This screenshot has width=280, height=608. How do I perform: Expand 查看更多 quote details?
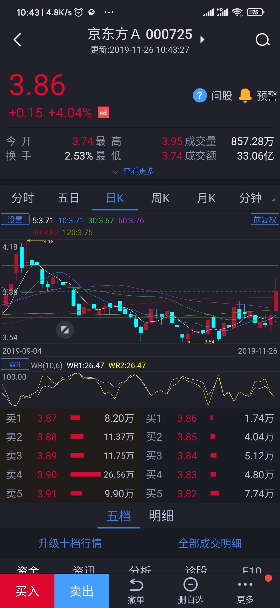134,171
